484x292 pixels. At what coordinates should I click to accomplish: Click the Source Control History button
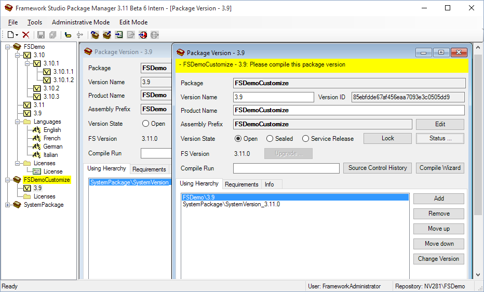pyautogui.click(x=377, y=168)
